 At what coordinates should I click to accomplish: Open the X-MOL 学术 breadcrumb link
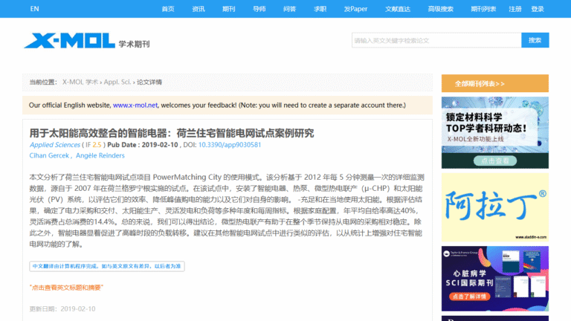tap(80, 82)
